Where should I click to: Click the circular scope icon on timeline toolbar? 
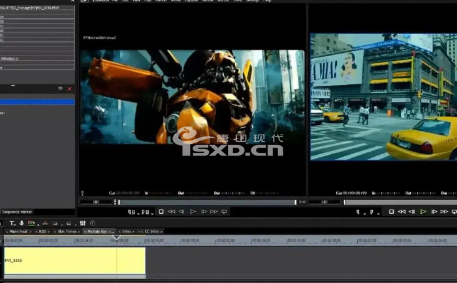[93, 223]
